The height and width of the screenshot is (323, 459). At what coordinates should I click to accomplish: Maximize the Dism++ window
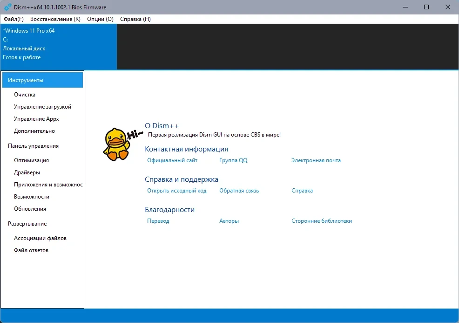click(426, 7)
